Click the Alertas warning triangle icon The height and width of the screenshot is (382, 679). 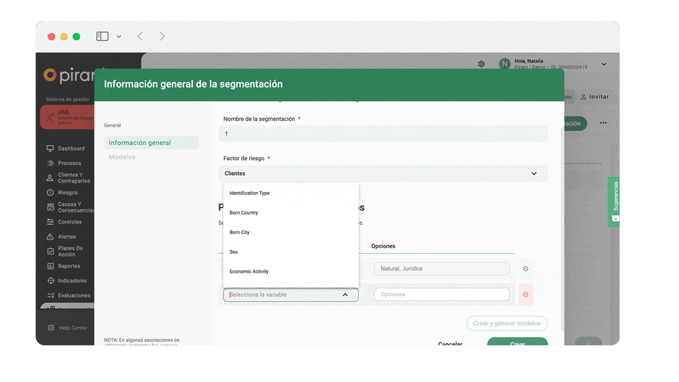click(x=50, y=237)
